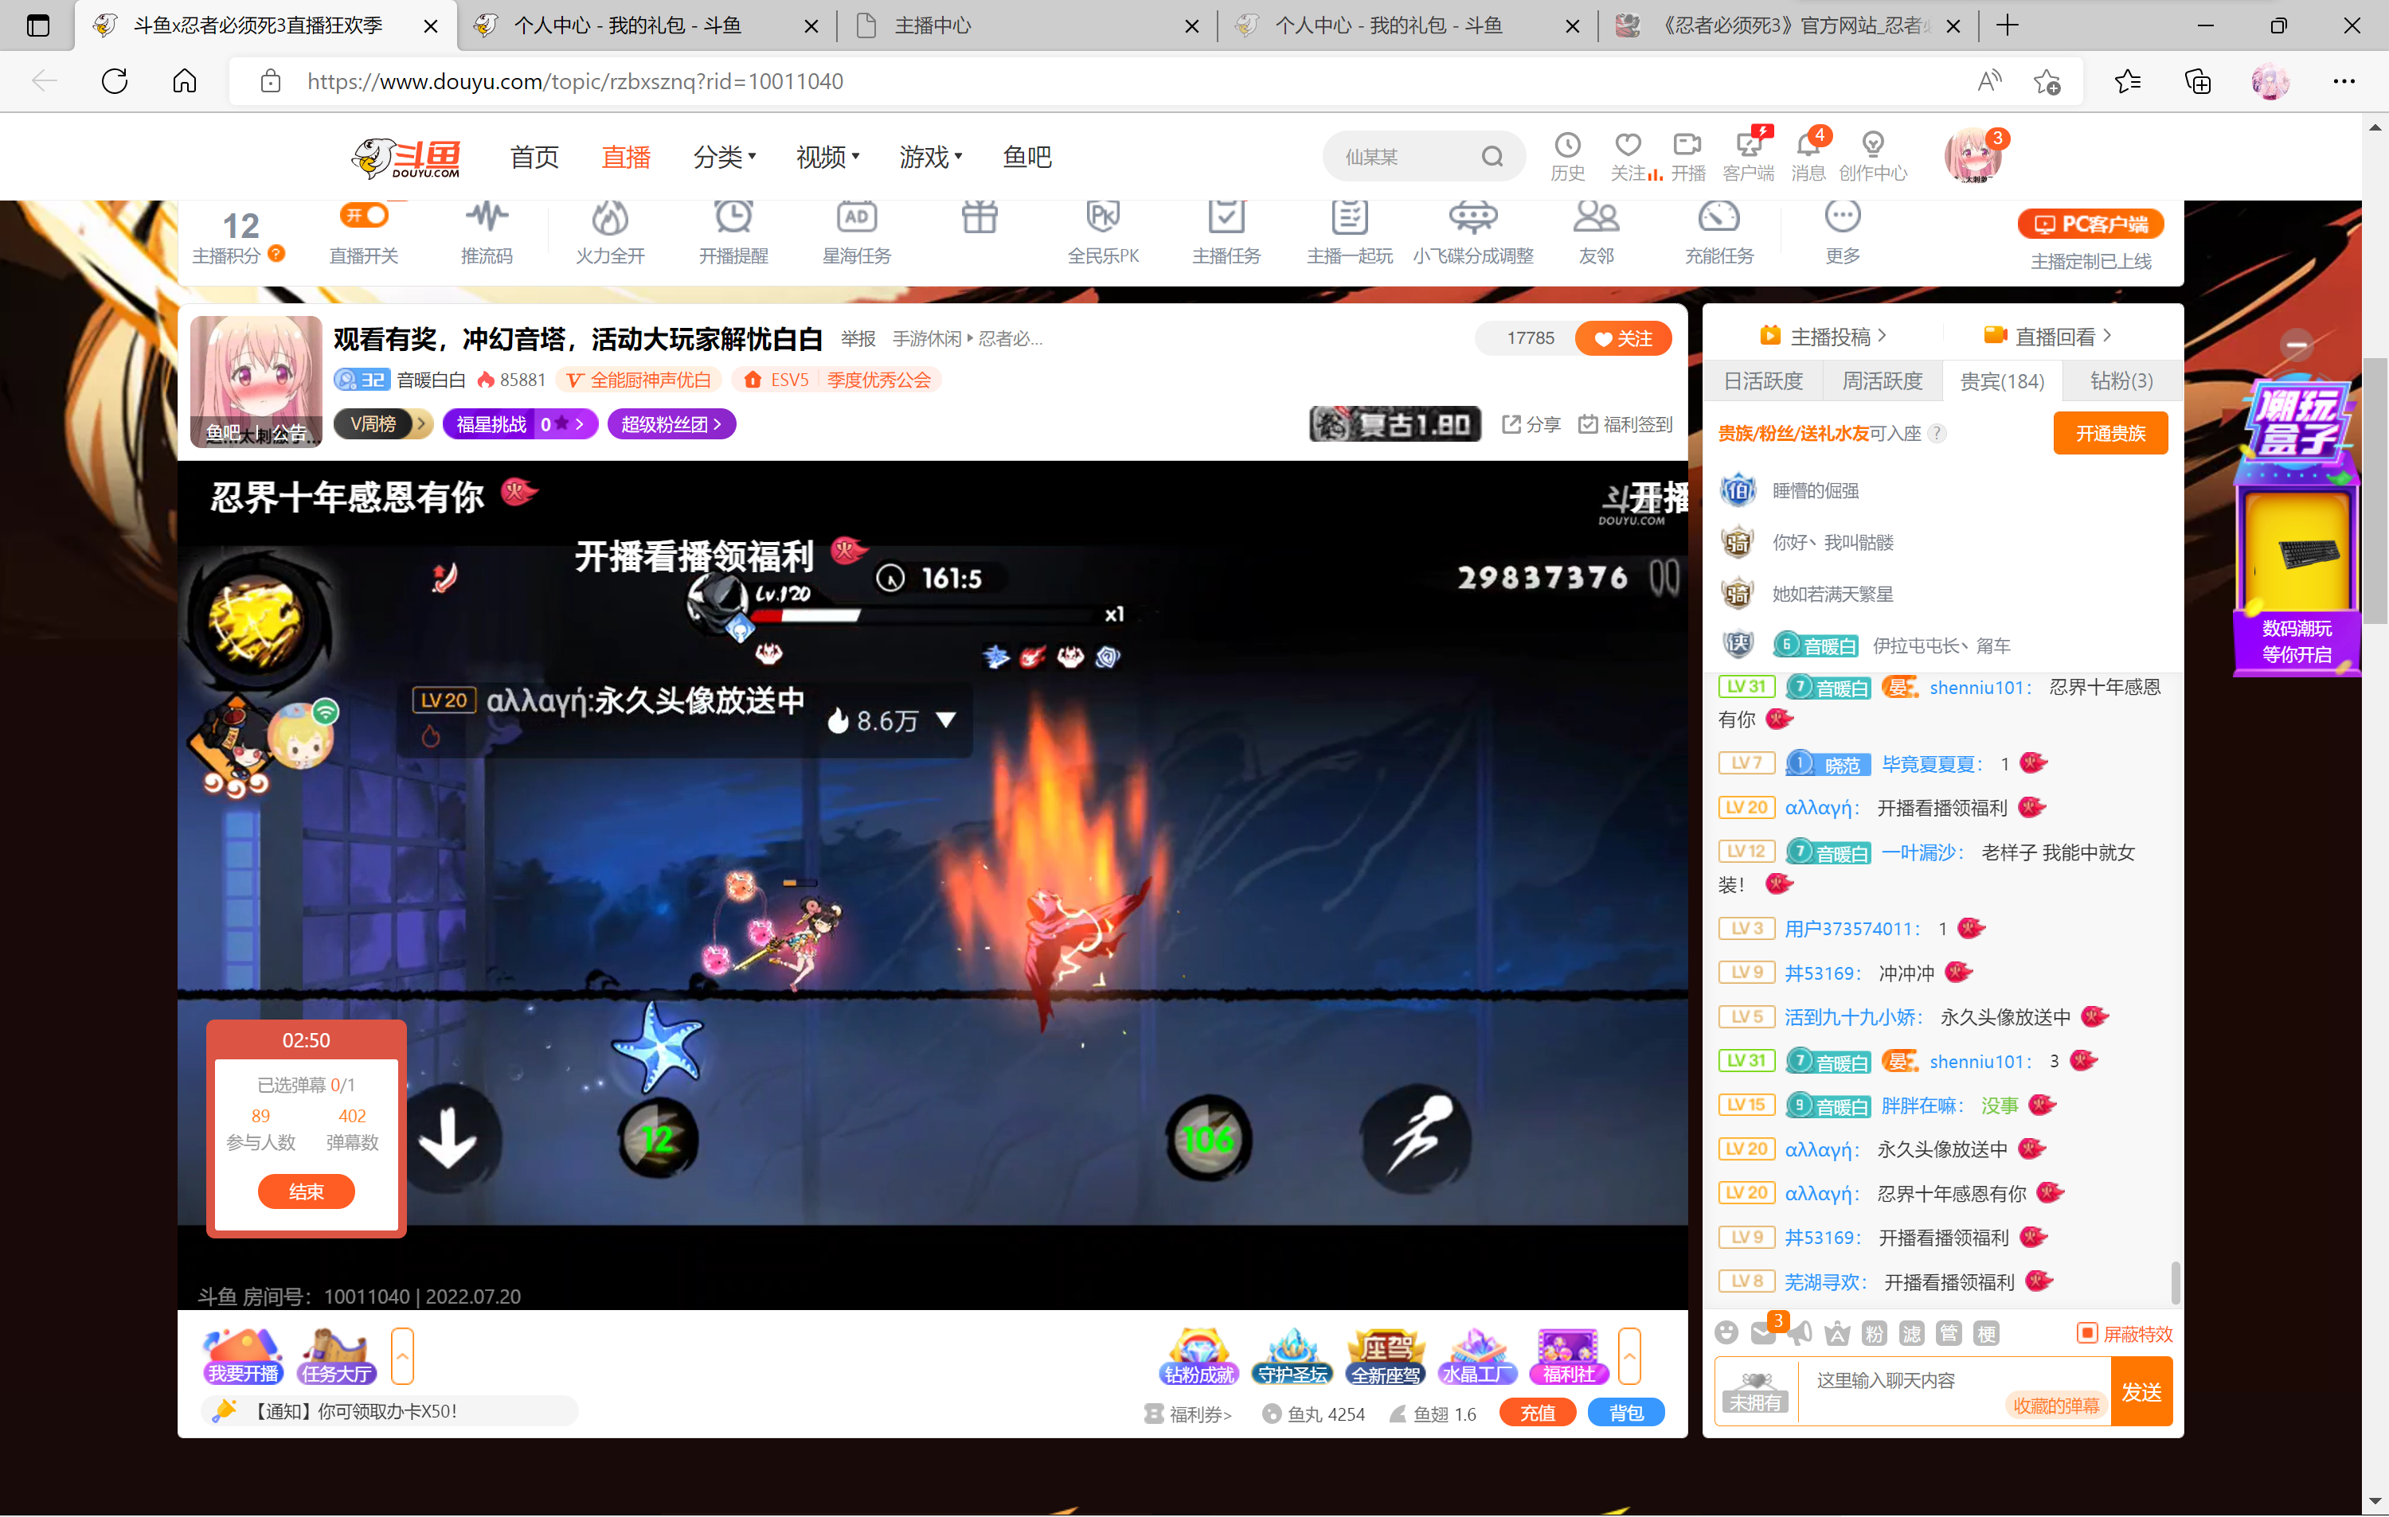Click the 梗 meme icon in chat toolbar
Screen dimensions: 2389x1517
pos(1986,1334)
